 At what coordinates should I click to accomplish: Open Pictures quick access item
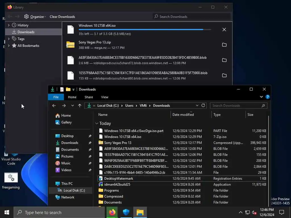point(65,156)
